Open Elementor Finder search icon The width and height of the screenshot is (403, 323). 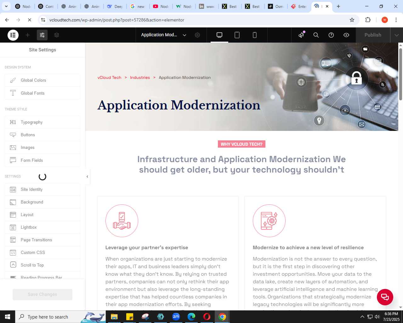click(x=316, y=35)
